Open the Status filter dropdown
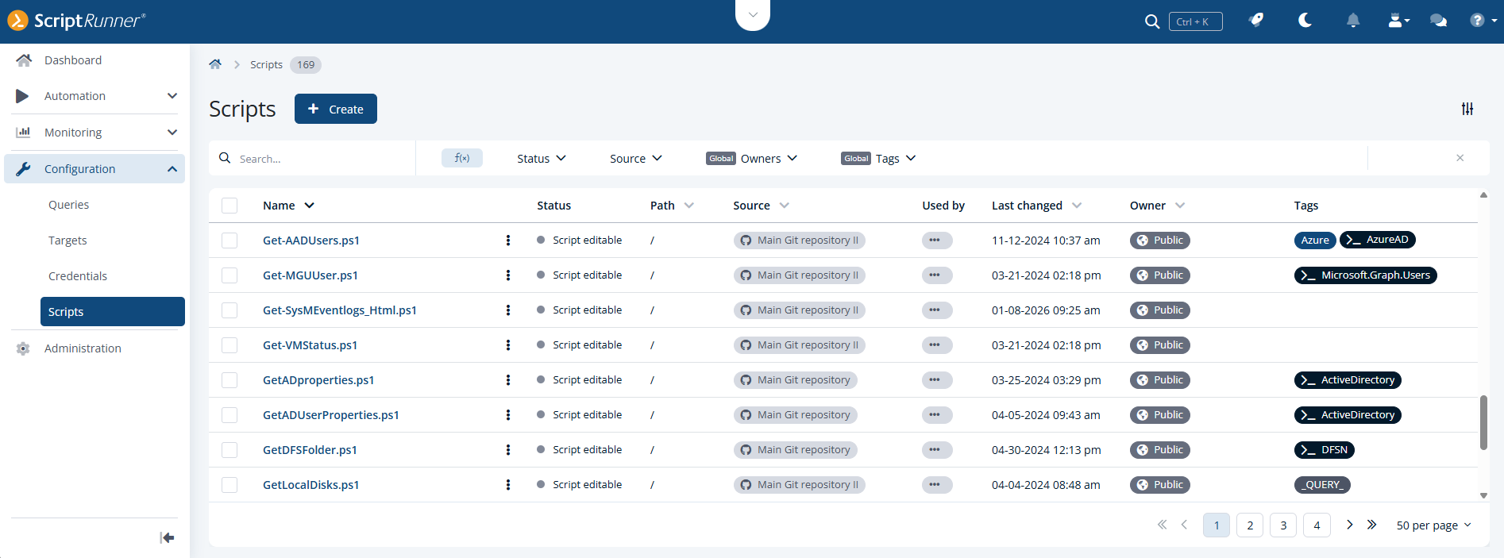This screenshot has height=558, width=1504. click(542, 159)
